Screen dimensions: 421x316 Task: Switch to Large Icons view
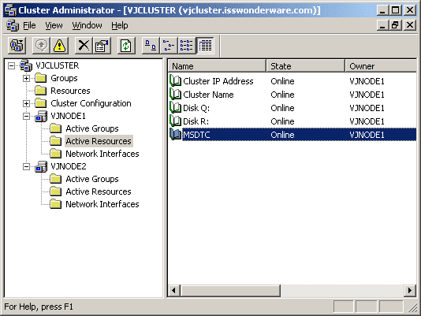pos(151,46)
